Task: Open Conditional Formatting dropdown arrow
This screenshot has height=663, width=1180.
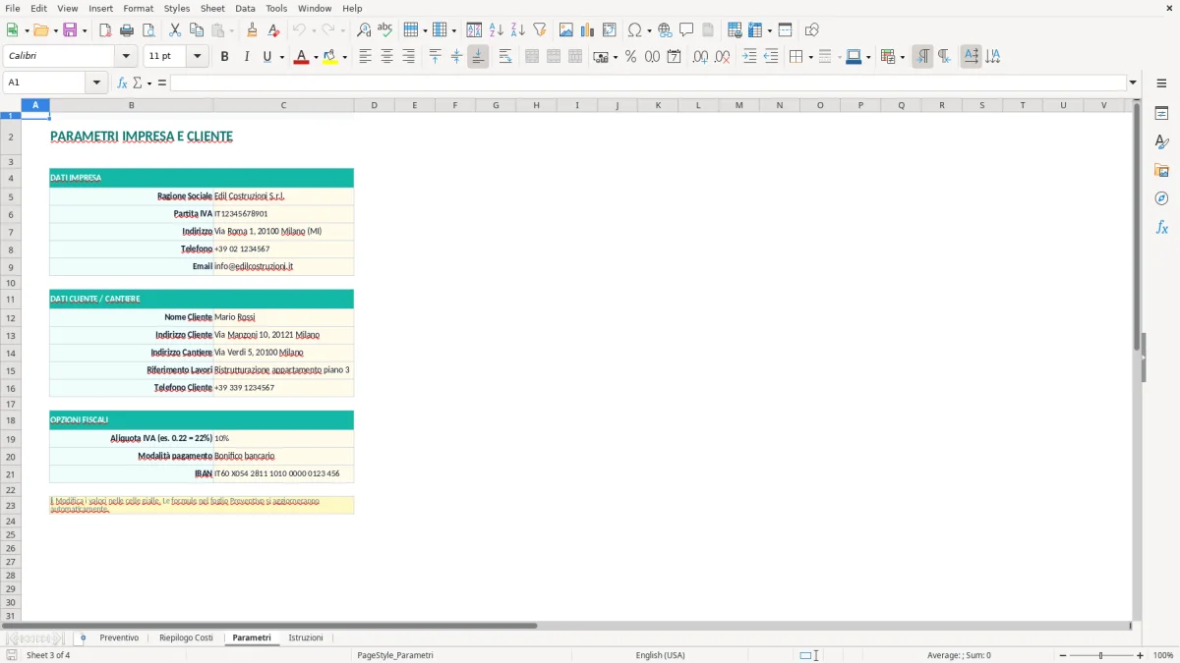Action: pos(902,57)
